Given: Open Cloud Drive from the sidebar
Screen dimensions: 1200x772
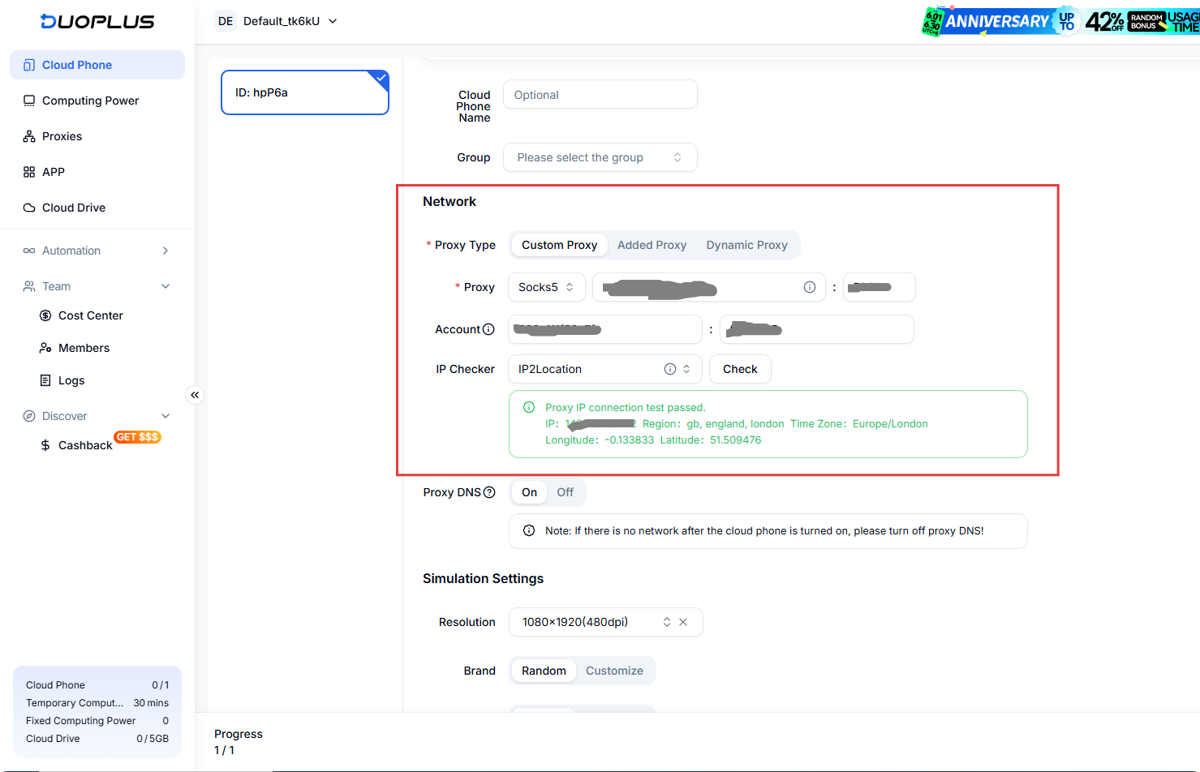Looking at the screenshot, I should click(x=74, y=208).
